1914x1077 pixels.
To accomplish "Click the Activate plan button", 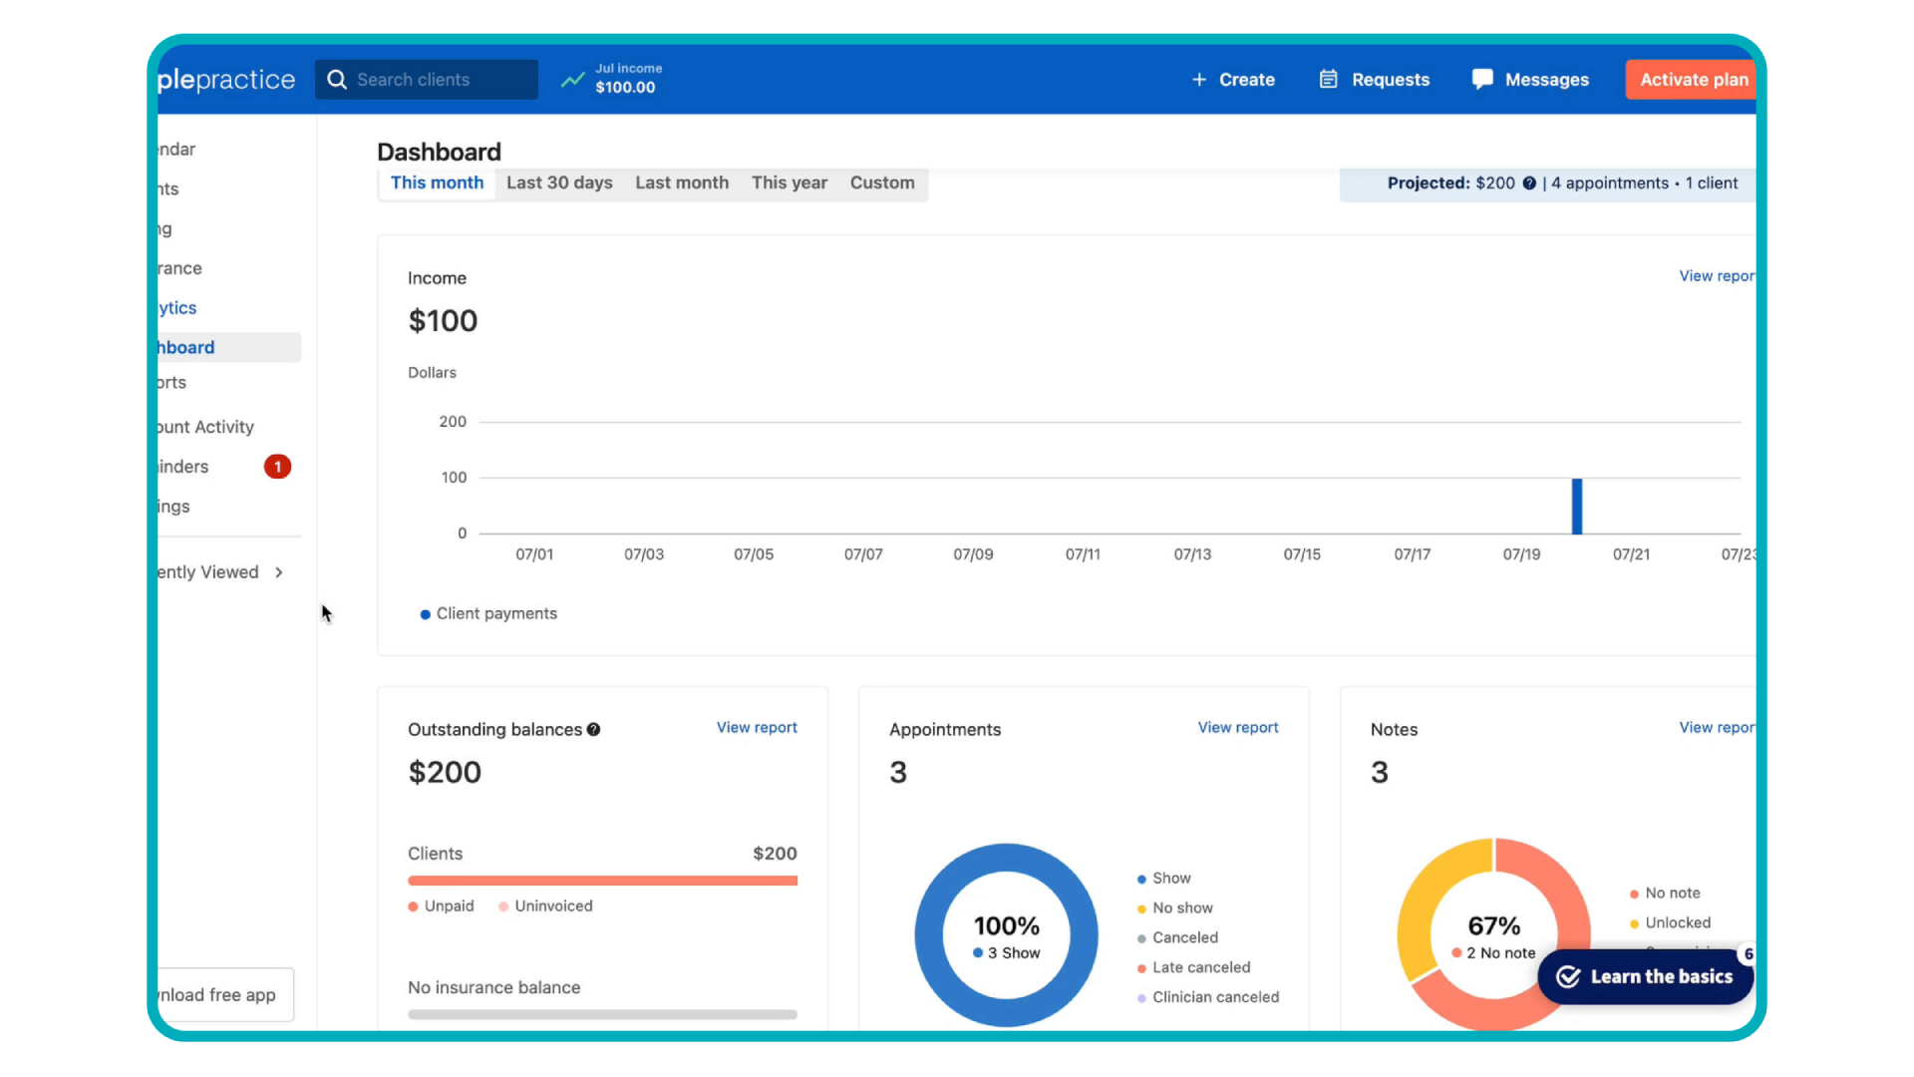I will (x=1692, y=80).
